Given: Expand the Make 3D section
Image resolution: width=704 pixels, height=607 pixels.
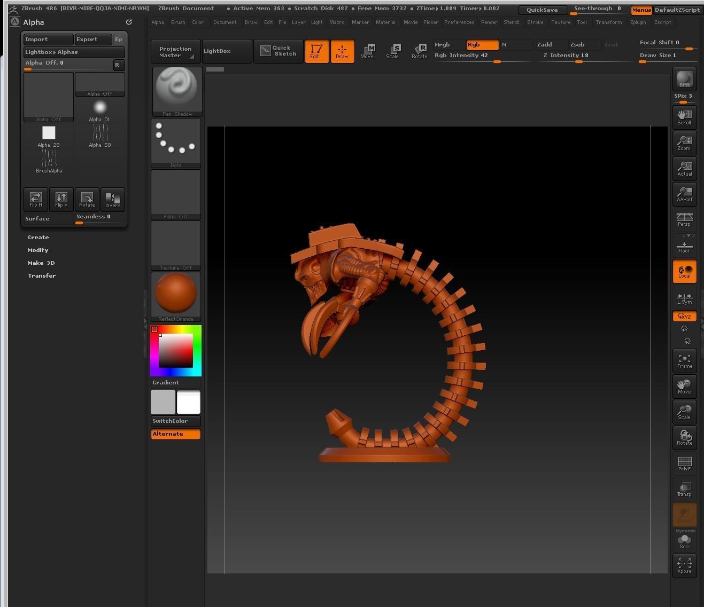Looking at the screenshot, I should click(x=41, y=263).
